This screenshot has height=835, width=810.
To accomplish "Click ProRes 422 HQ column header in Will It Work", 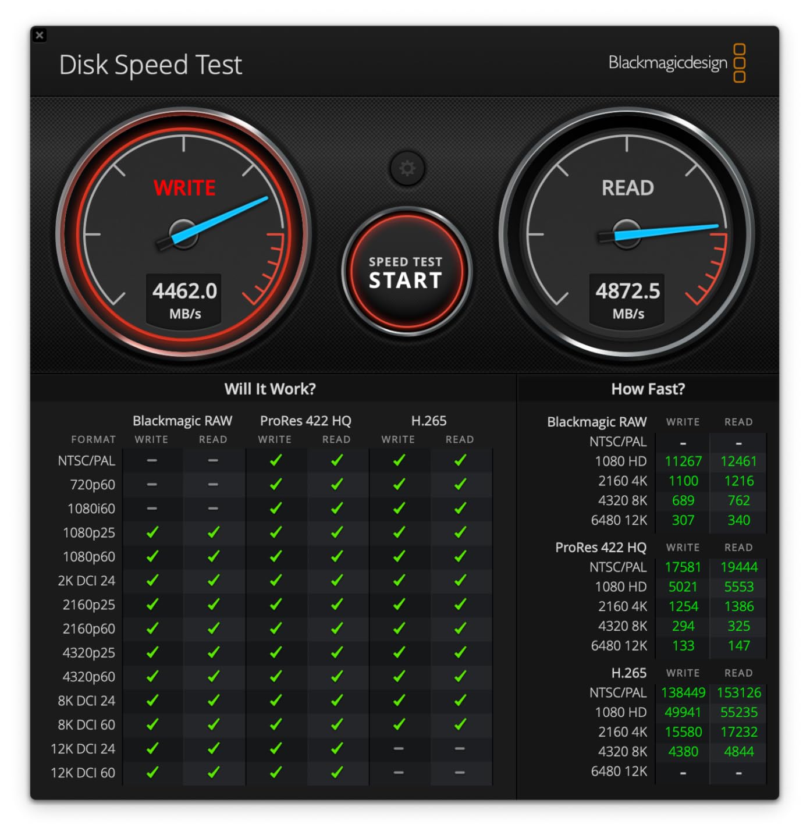I will (x=305, y=421).
